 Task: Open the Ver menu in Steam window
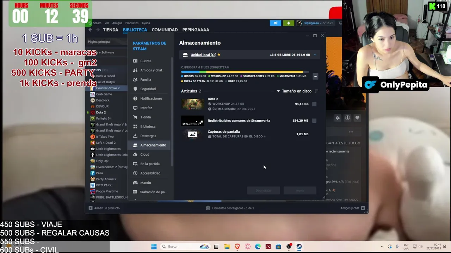(x=107, y=23)
